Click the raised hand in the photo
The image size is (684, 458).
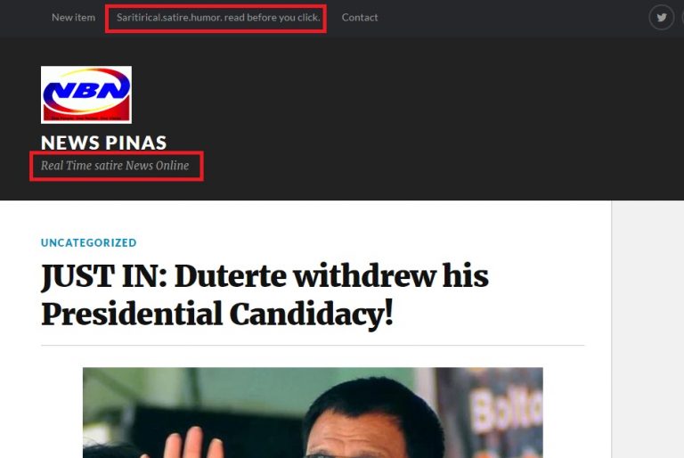coord(192,442)
